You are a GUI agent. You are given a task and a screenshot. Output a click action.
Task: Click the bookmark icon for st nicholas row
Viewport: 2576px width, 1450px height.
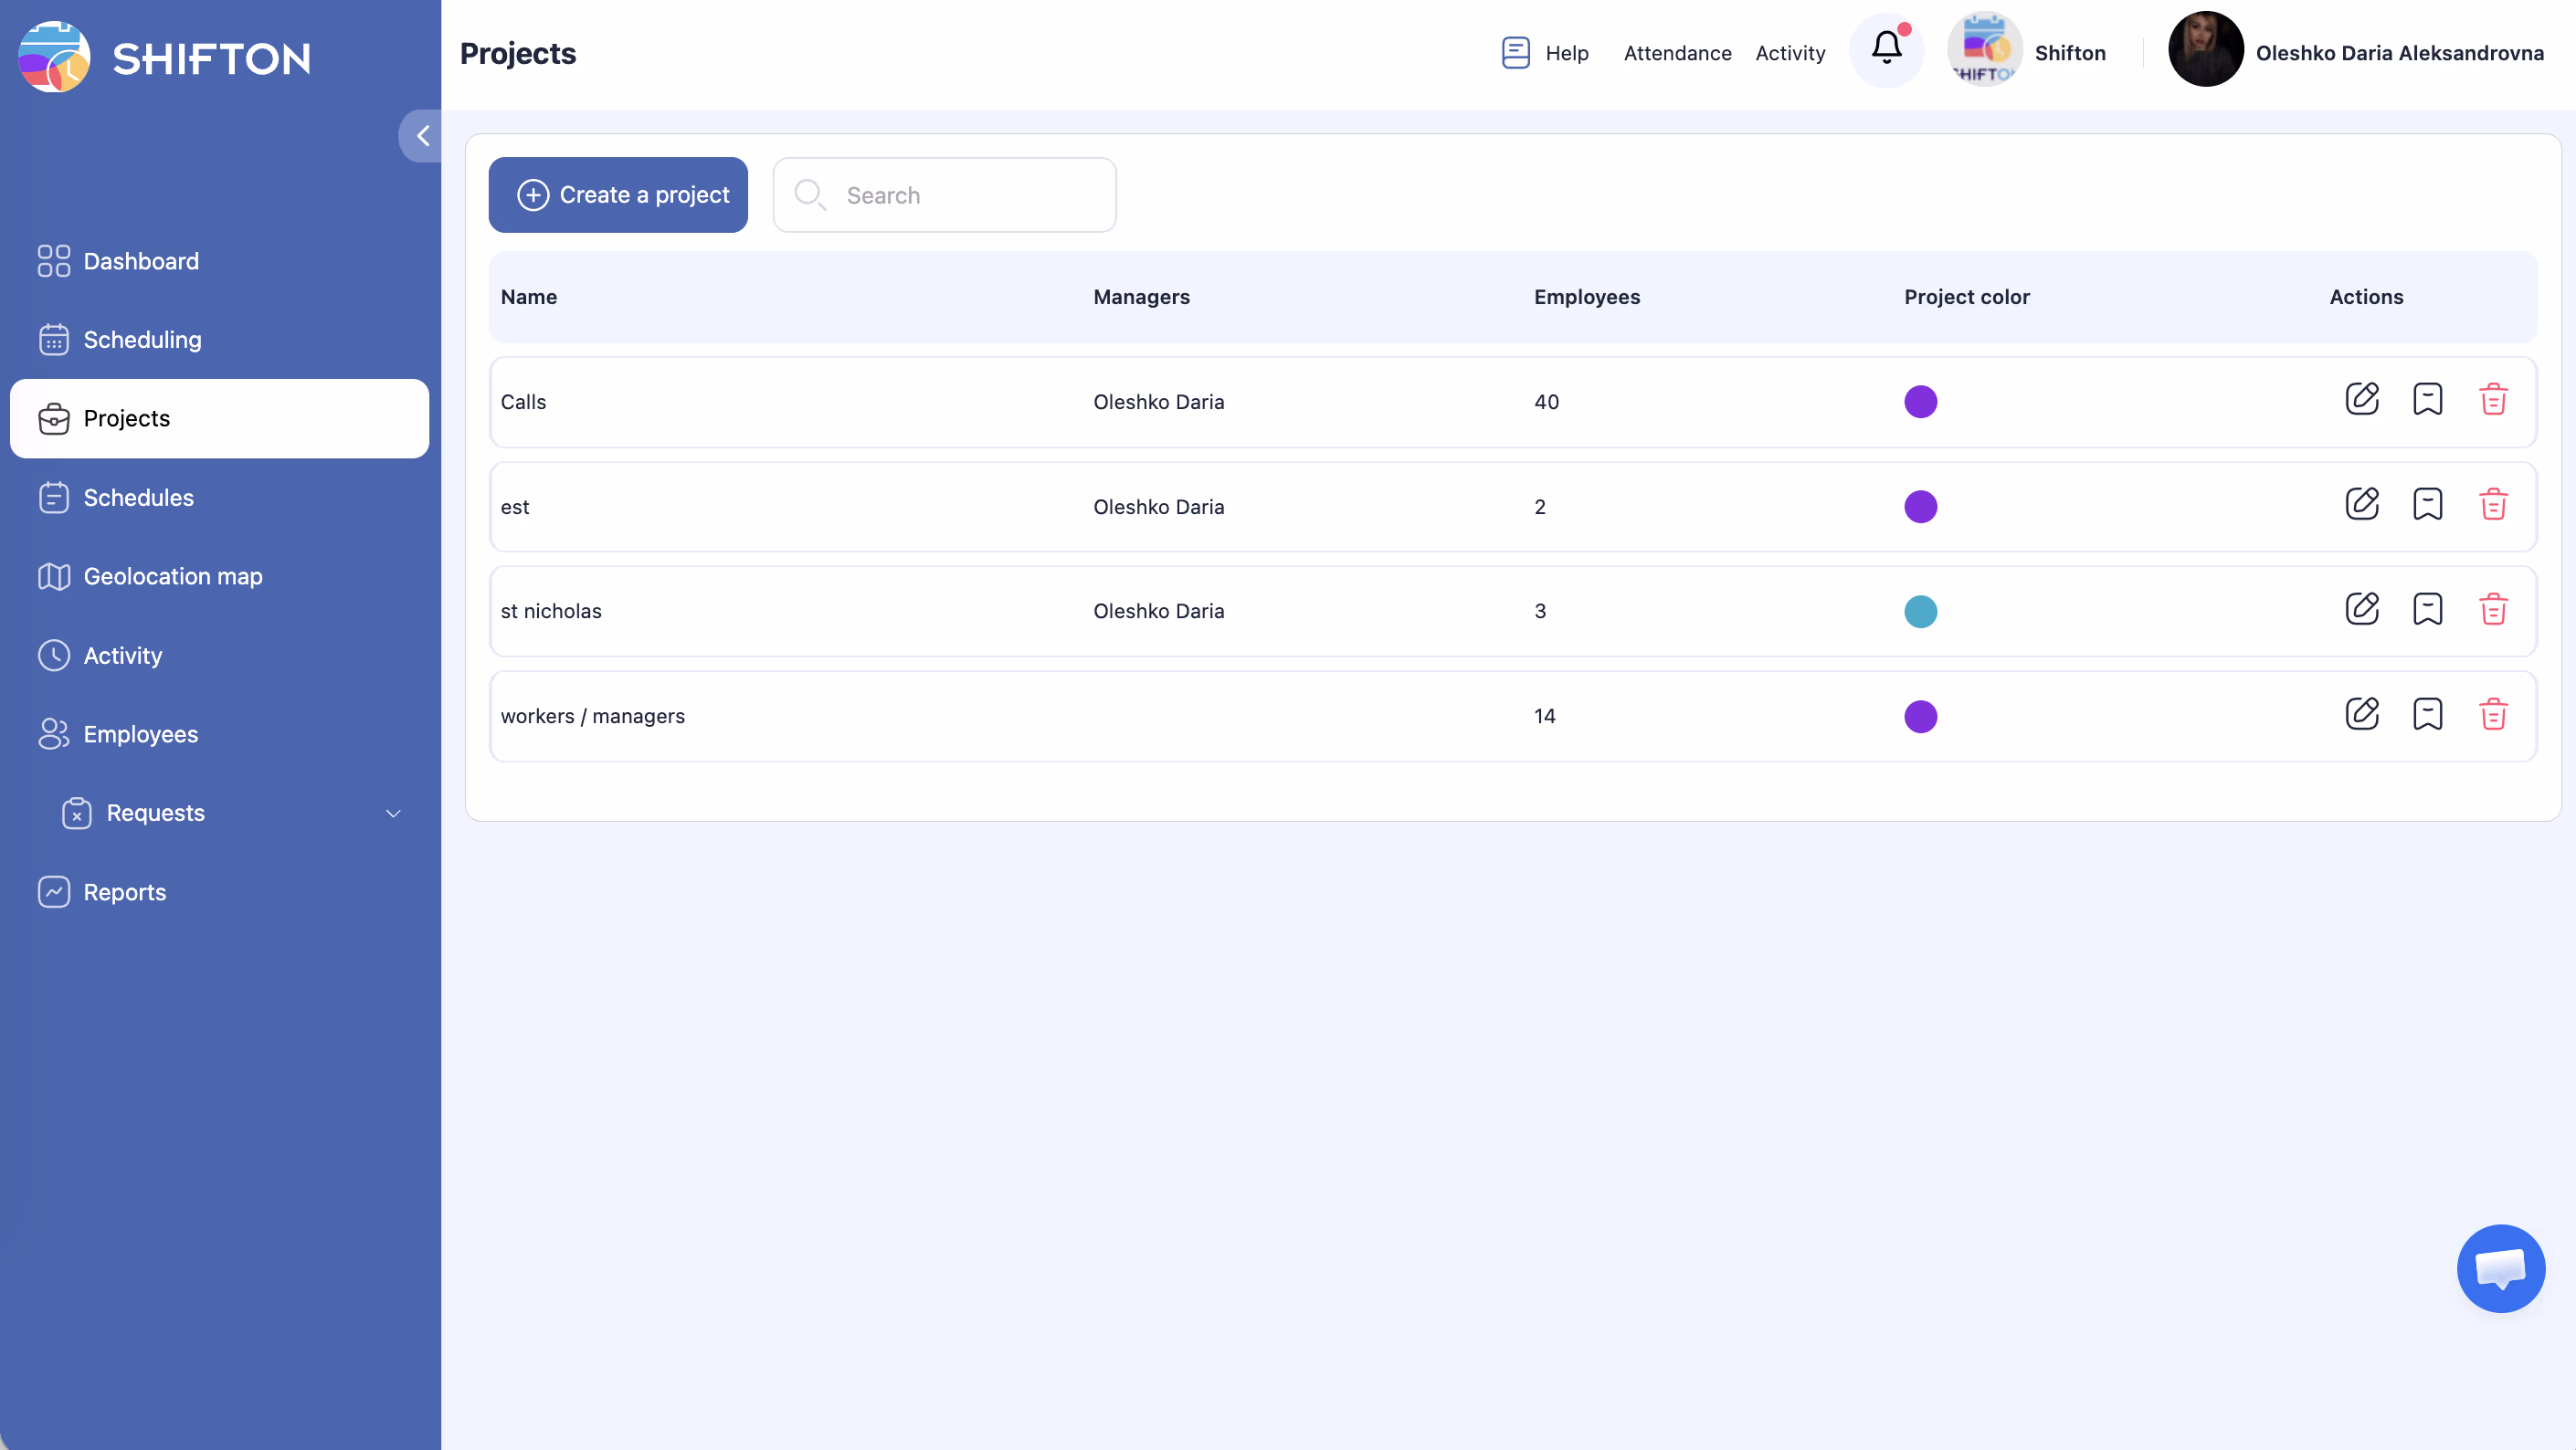point(2427,610)
